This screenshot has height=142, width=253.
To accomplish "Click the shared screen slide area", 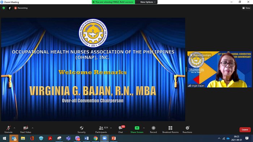I will point(93,69).
